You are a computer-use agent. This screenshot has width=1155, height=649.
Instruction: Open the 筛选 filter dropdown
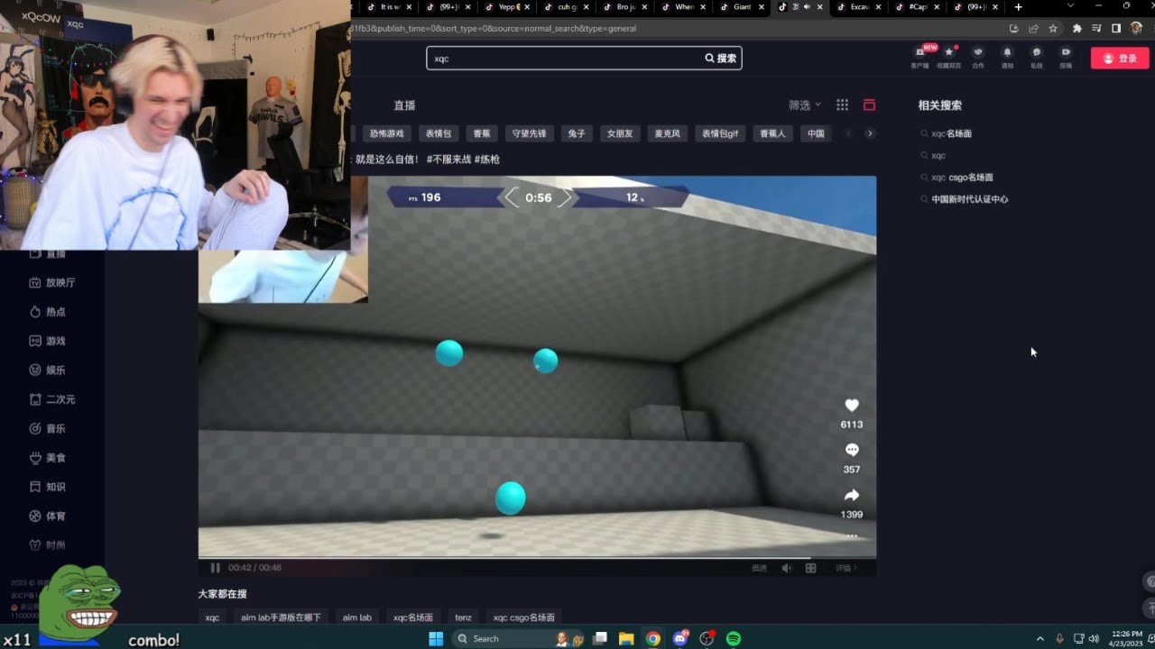point(804,105)
